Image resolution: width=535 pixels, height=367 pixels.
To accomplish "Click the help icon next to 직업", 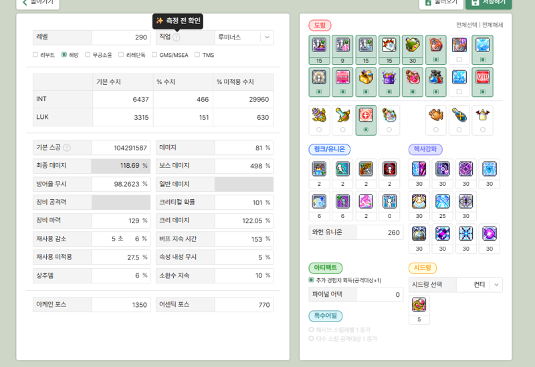I will tap(176, 37).
